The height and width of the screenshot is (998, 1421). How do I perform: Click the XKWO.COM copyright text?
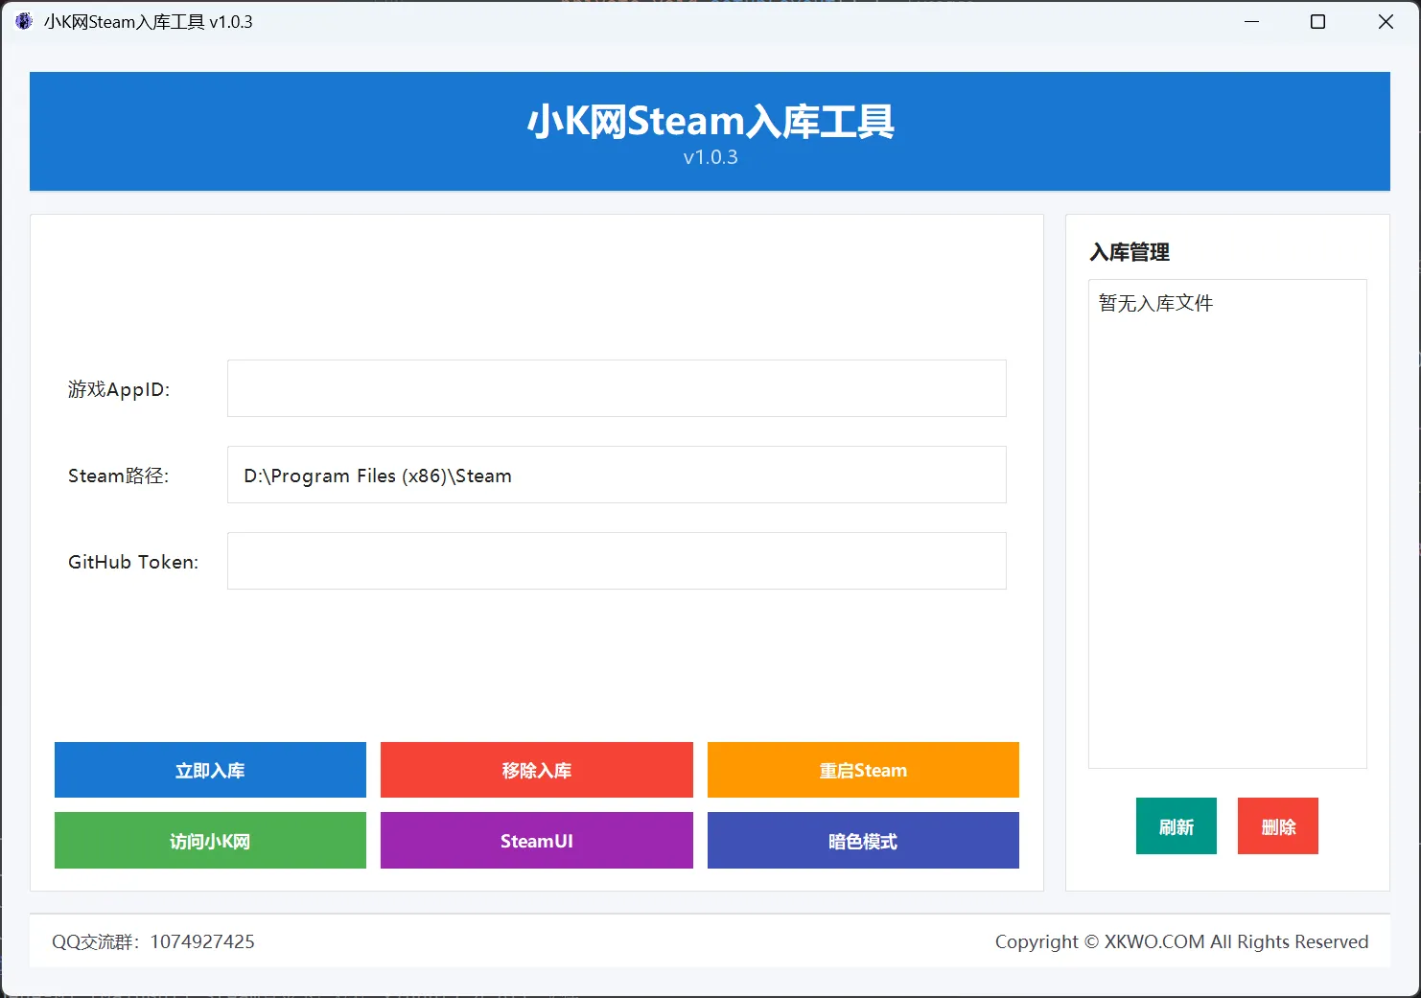point(1183,941)
